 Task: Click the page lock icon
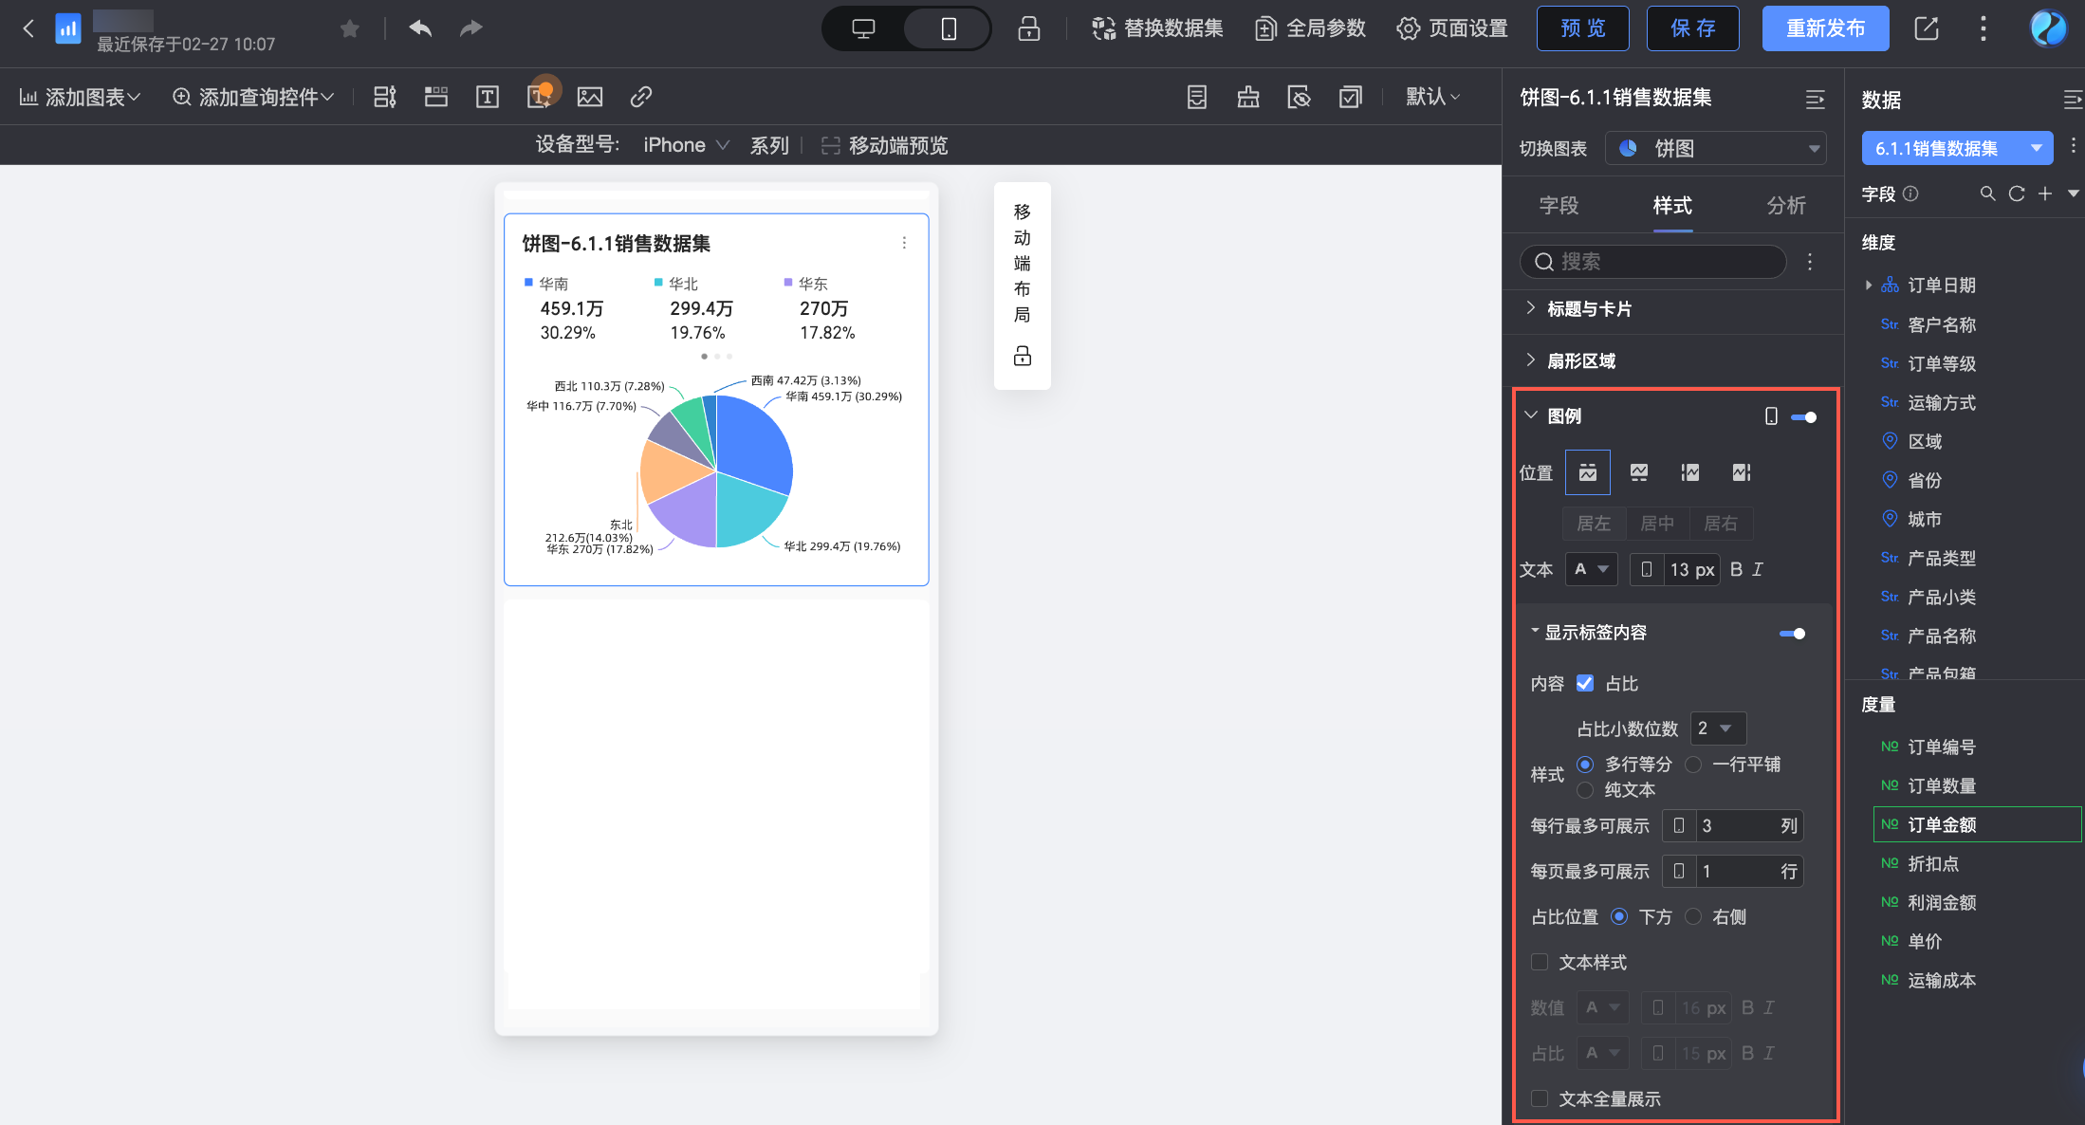tap(1028, 28)
